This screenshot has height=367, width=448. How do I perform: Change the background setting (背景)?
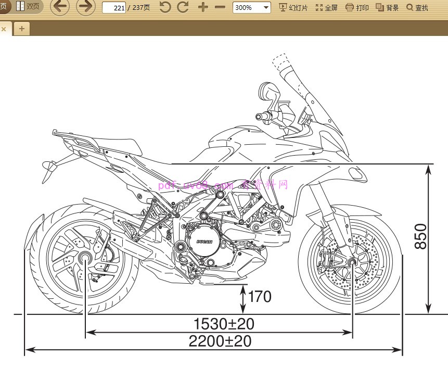(387, 8)
